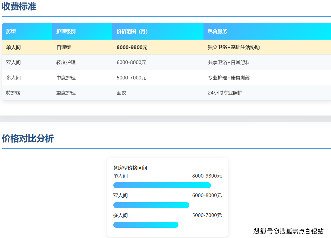Screen dimensions: 331x238
Task: Click the 专业护理+康复训练 service cell
Action: point(229,78)
